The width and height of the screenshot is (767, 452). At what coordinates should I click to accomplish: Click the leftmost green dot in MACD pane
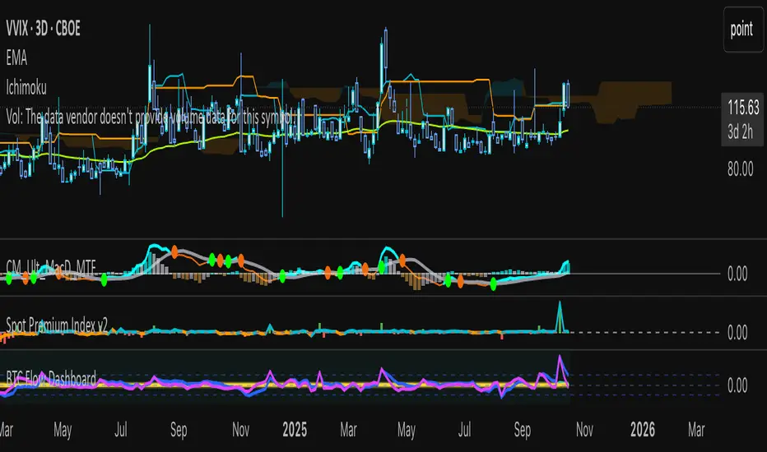(8, 279)
